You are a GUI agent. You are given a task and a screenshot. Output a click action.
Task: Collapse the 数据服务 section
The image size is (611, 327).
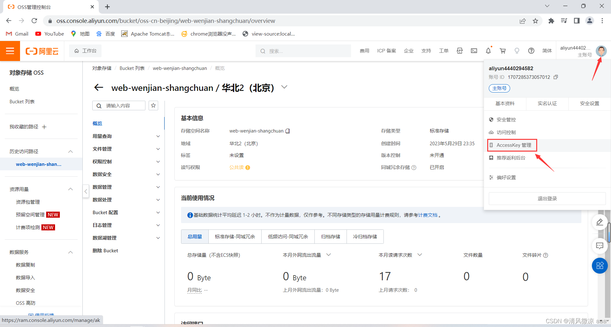pos(71,252)
